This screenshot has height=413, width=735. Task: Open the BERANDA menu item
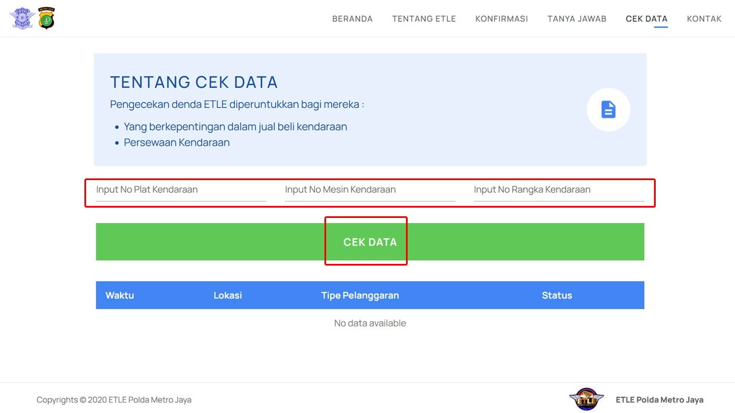click(x=353, y=19)
